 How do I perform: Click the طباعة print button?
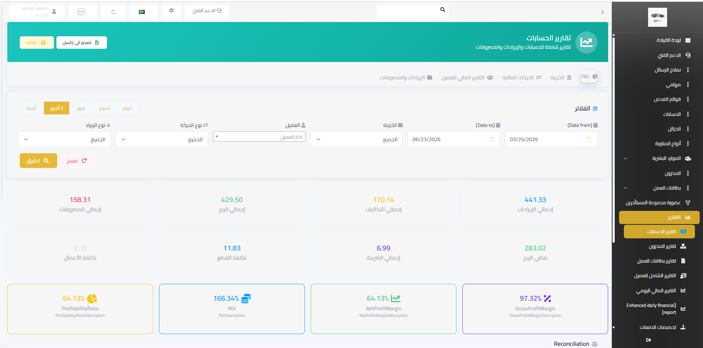coord(37,43)
